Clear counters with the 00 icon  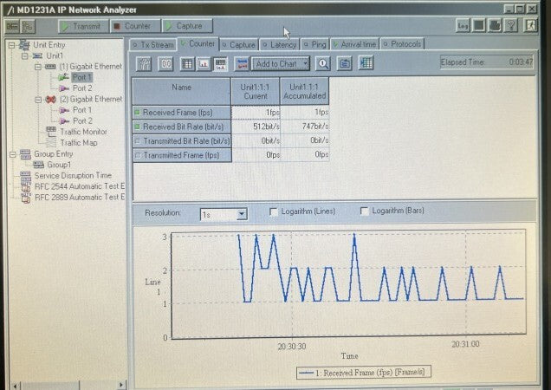(165, 64)
